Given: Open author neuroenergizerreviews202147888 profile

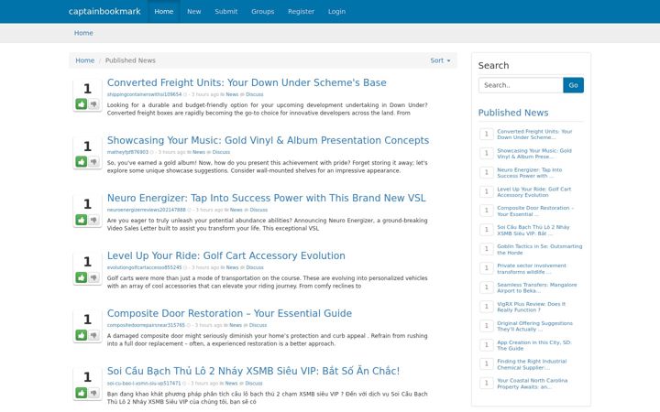Looking at the screenshot, I should pyautogui.click(x=146, y=210).
